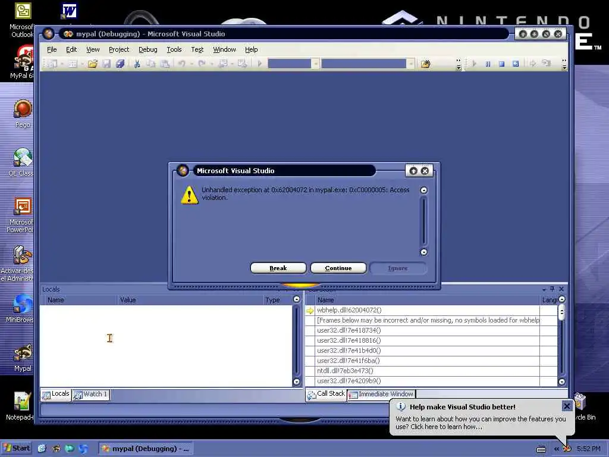Click the Restart debugging icon
609x457 pixels.
coord(516,64)
